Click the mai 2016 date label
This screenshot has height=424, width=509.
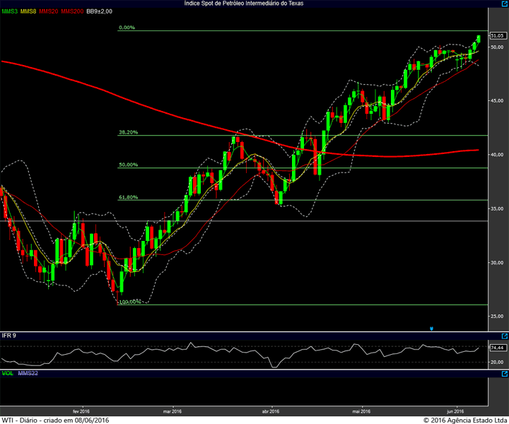361,412
